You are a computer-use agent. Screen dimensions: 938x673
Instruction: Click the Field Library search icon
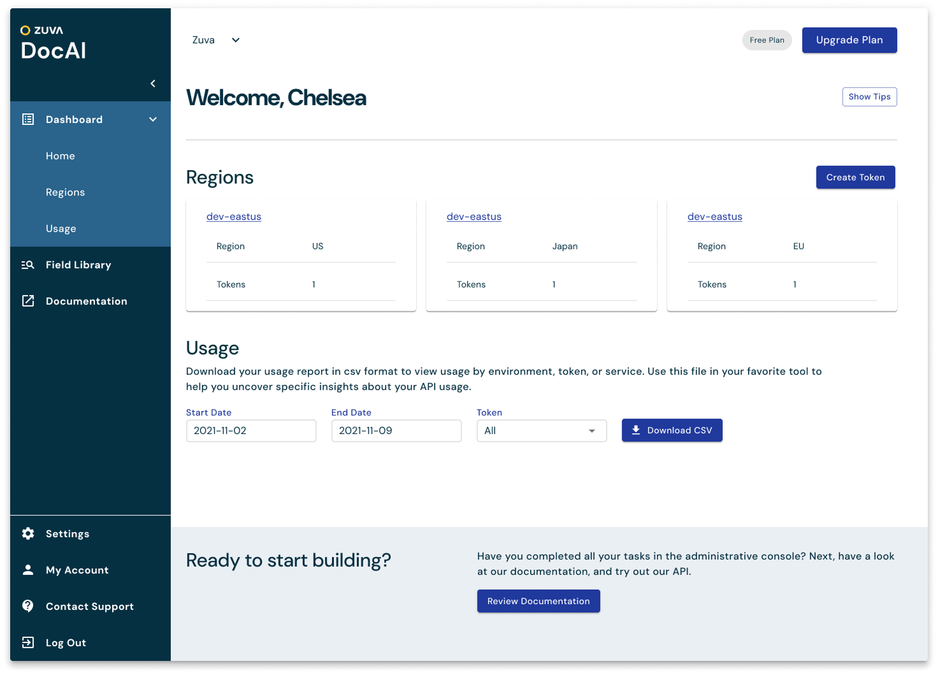pos(28,264)
